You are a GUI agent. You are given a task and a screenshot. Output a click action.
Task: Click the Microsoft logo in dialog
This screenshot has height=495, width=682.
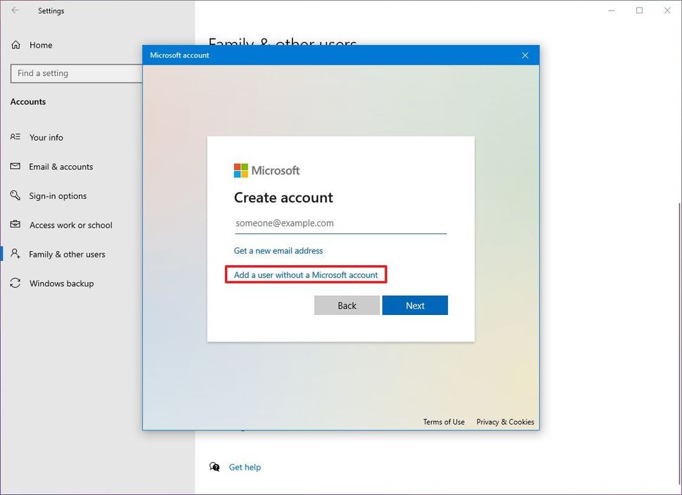[x=266, y=171]
